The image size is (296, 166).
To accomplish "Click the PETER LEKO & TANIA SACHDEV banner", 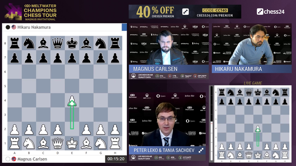I will click(x=167, y=150).
